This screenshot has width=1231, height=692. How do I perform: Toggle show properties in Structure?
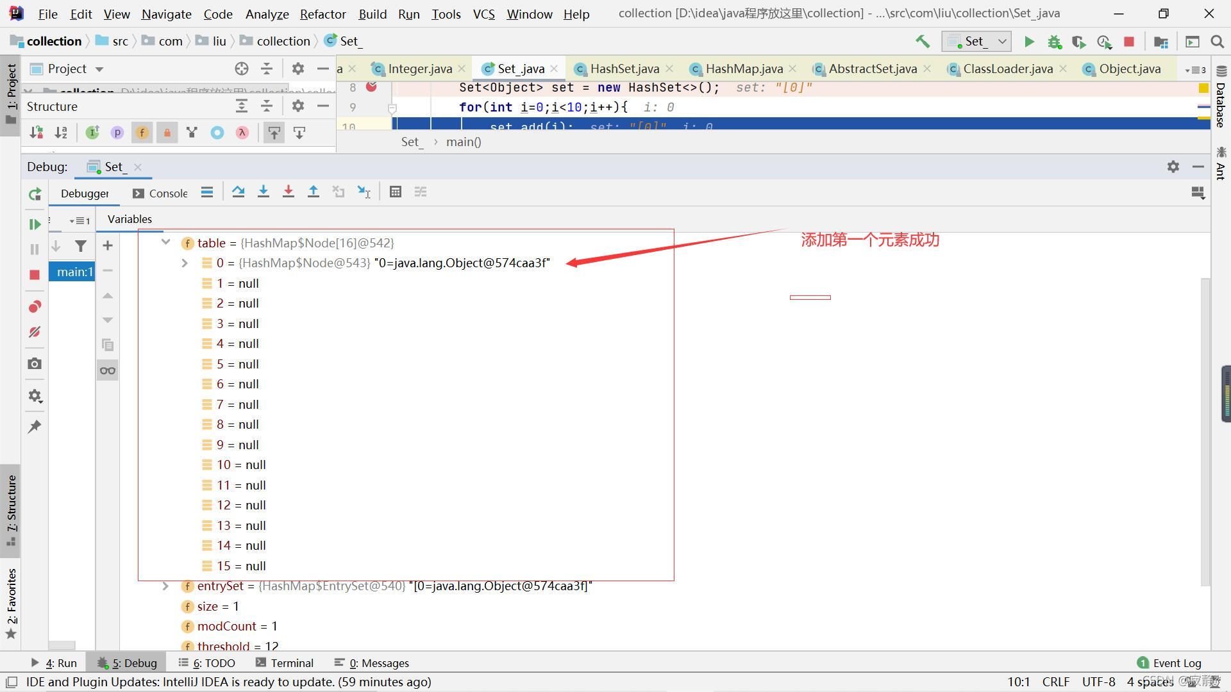pos(117,133)
